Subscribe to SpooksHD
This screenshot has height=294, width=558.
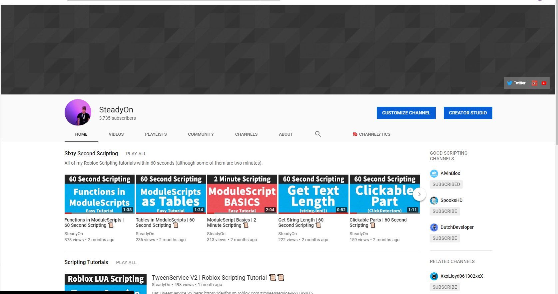(x=445, y=211)
